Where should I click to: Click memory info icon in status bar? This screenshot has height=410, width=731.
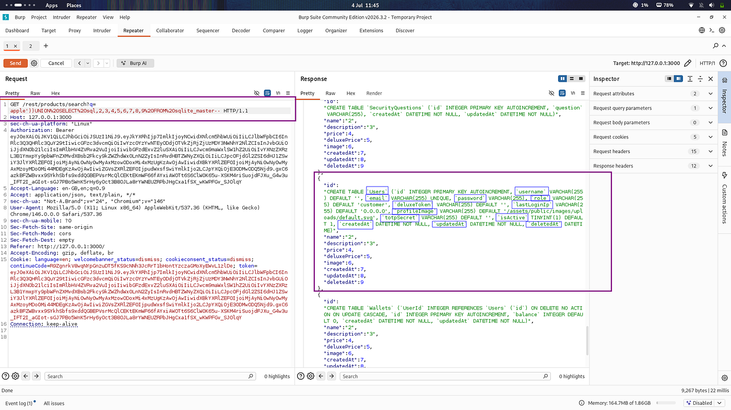click(x=582, y=403)
